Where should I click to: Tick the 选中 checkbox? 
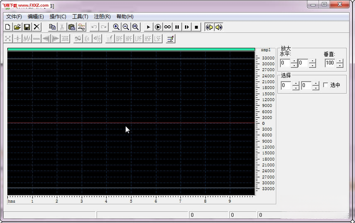326,85
